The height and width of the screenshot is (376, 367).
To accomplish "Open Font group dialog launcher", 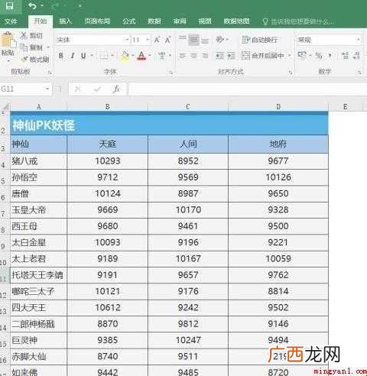I will point(171,73).
